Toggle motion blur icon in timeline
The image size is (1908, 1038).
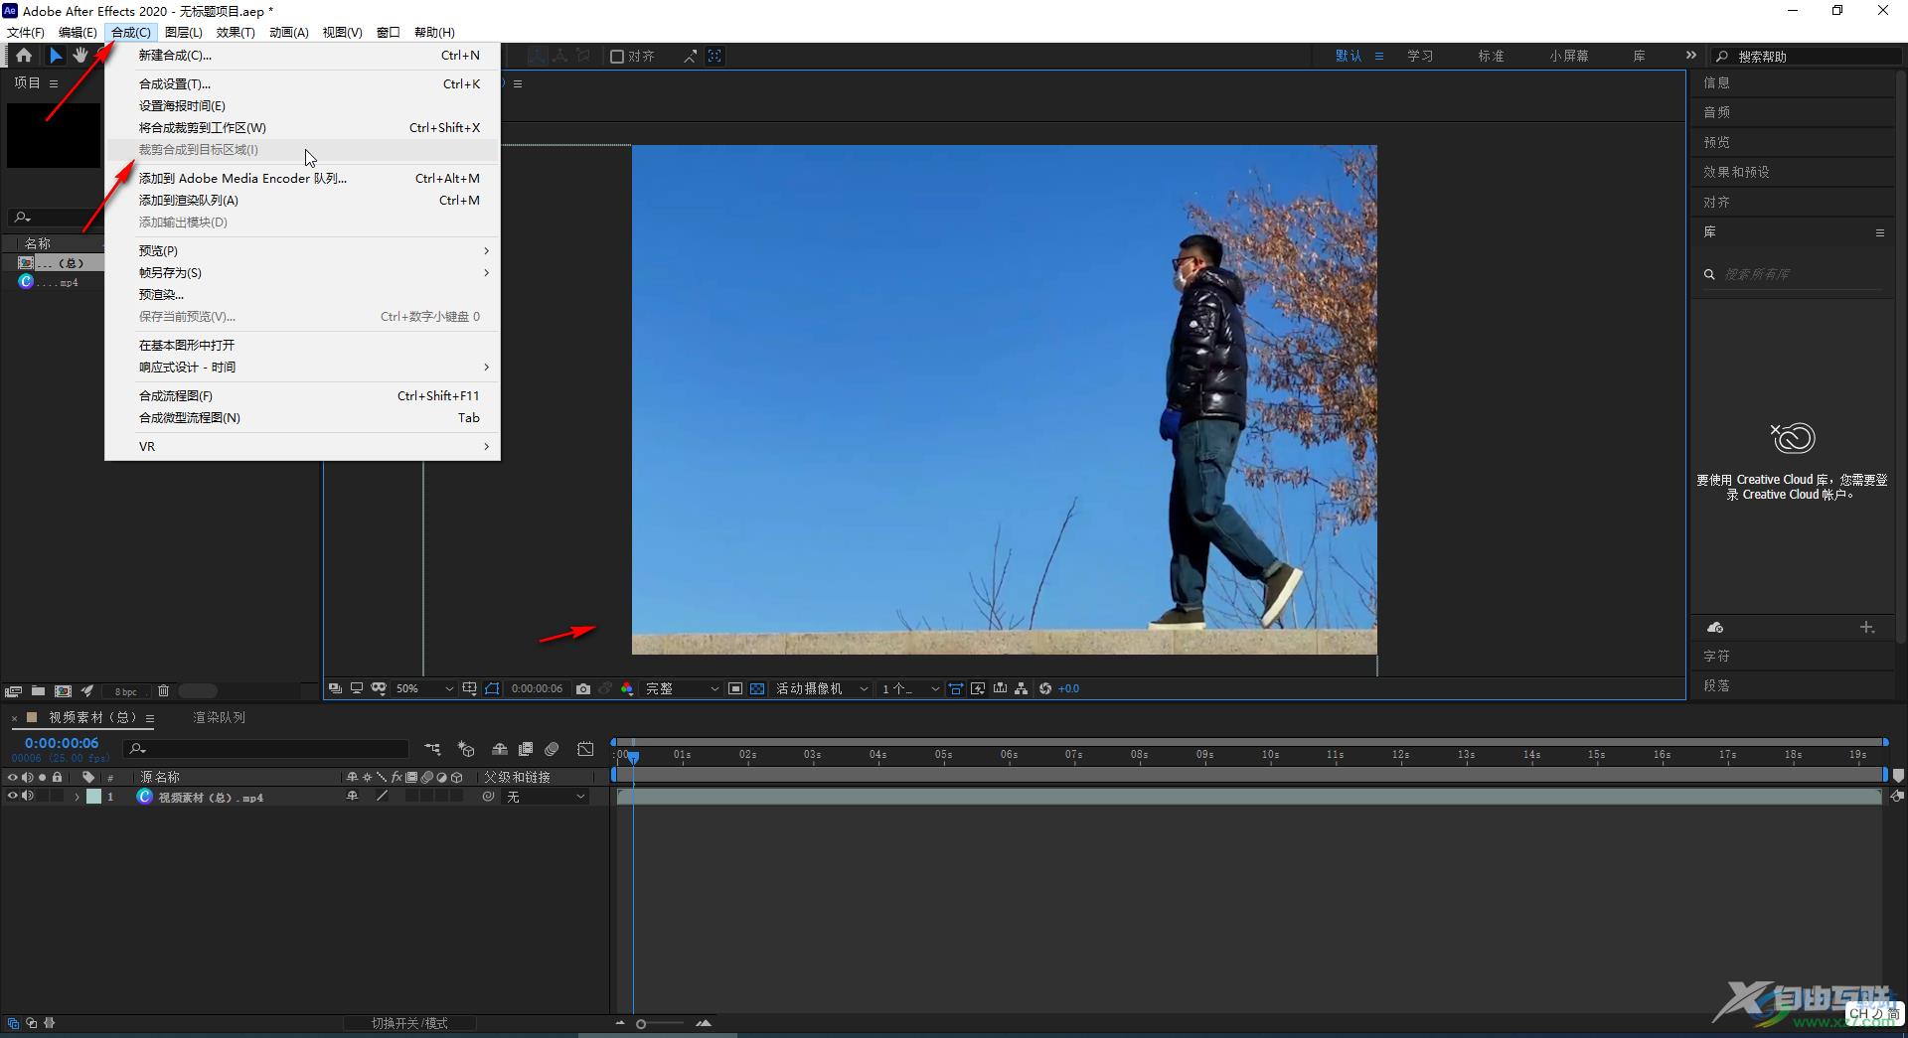coord(553,749)
